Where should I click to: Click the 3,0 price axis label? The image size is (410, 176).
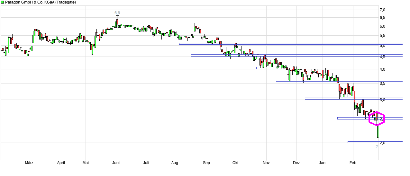382,100
